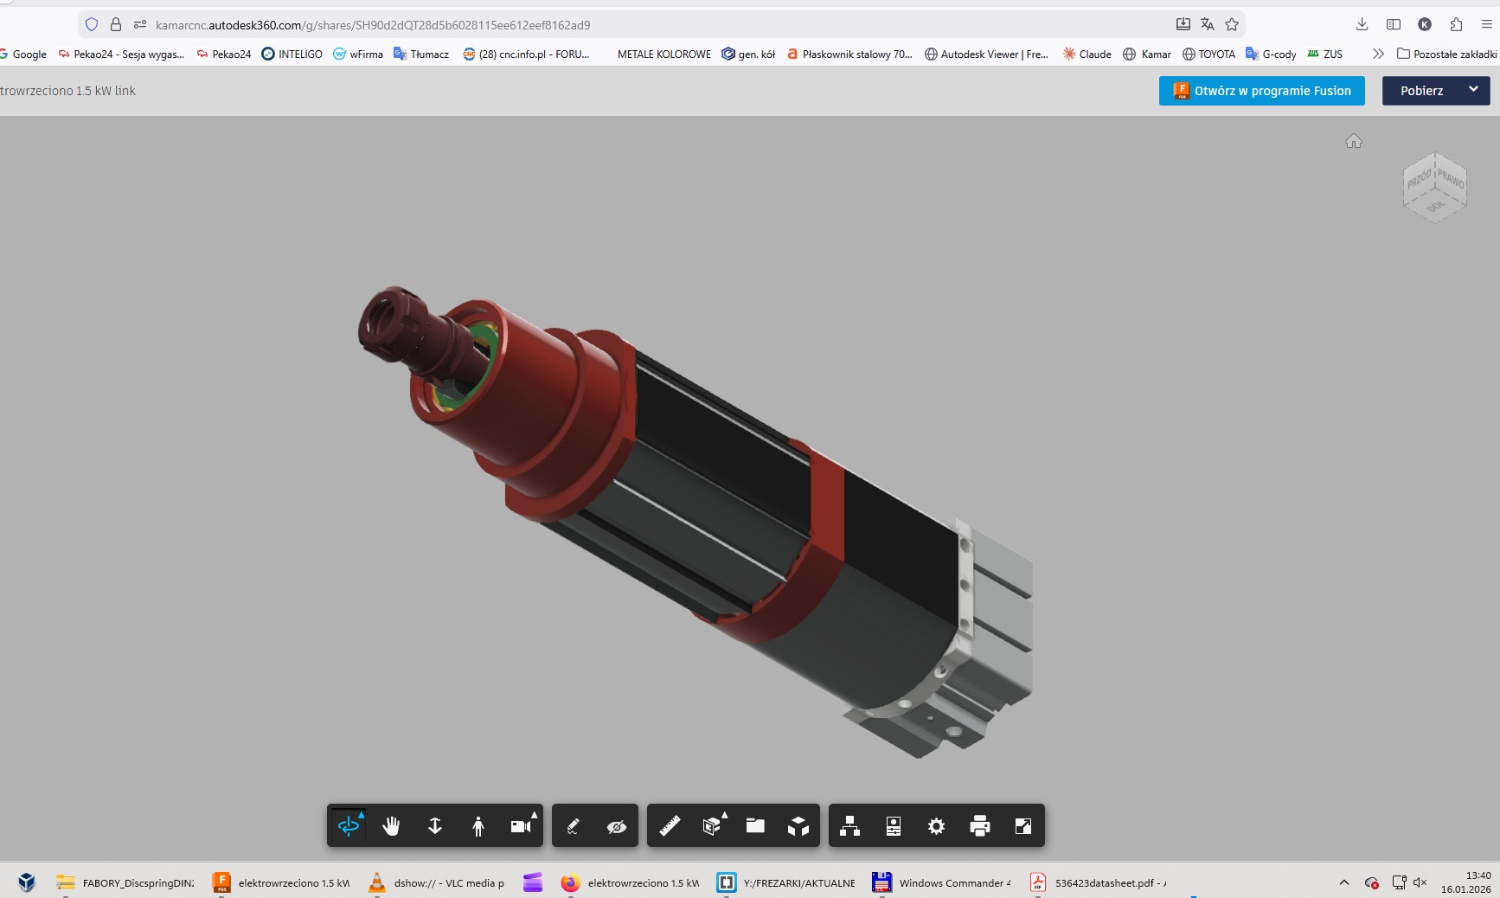Switch to VLC media player taskbar window
Image resolution: width=1500 pixels, height=898 pixels.
pos(437,882)
